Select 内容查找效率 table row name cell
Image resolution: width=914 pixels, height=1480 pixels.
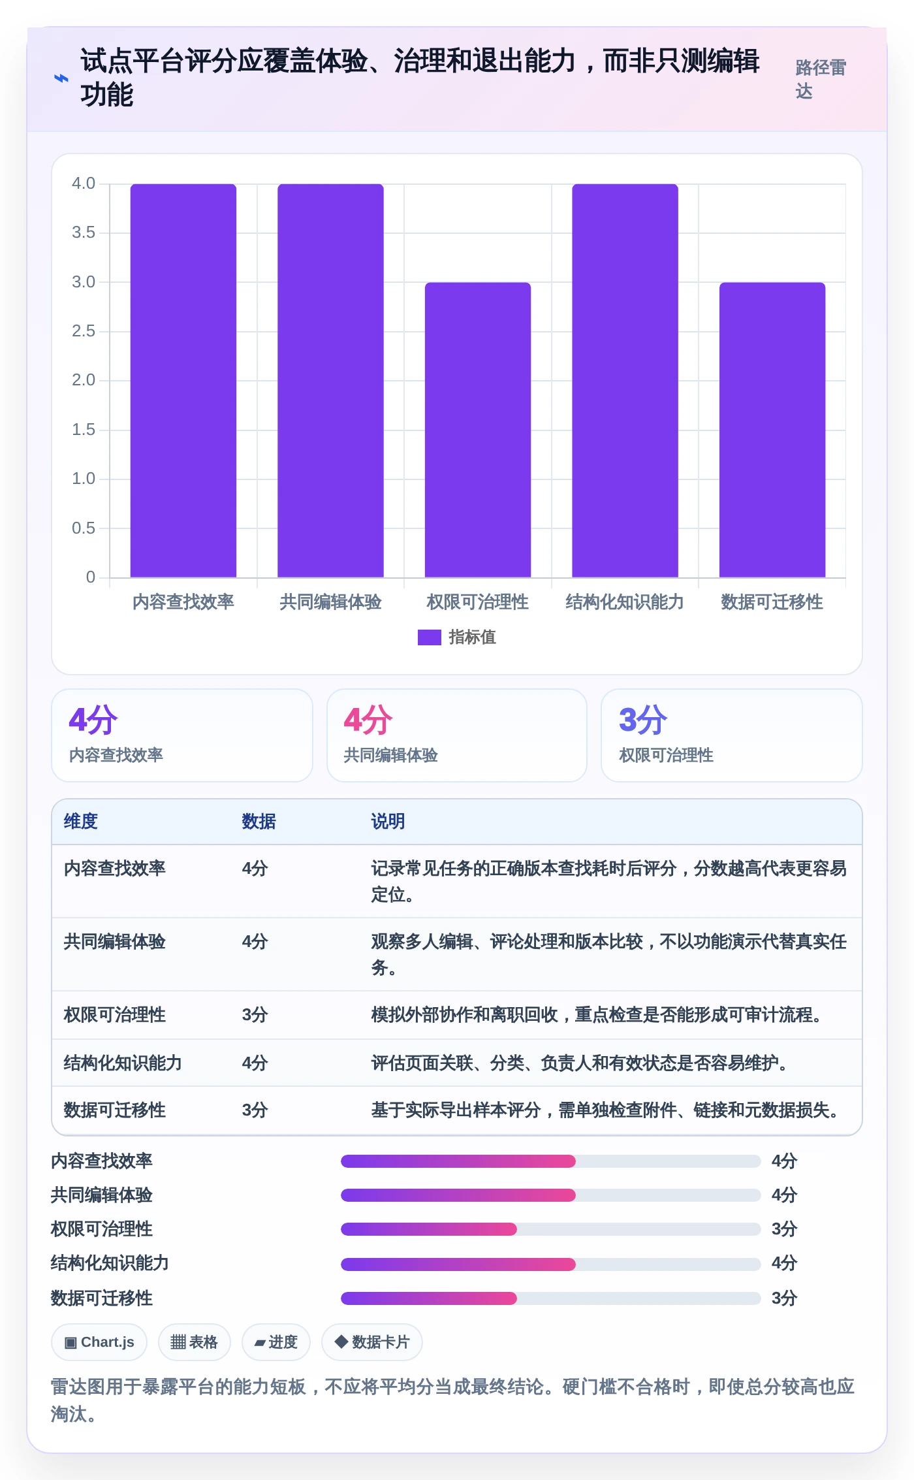115,869
